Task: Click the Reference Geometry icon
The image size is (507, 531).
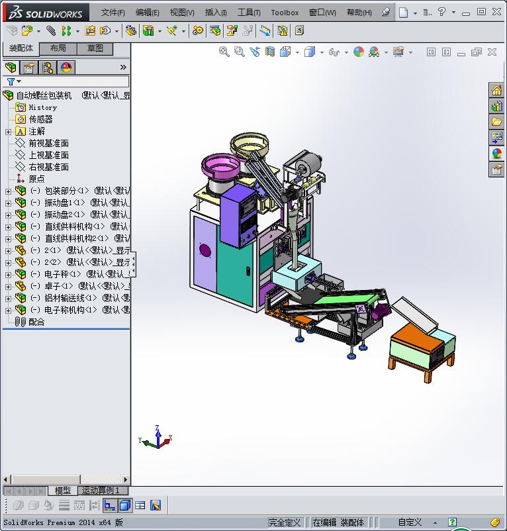Action: tap(172, 31)
